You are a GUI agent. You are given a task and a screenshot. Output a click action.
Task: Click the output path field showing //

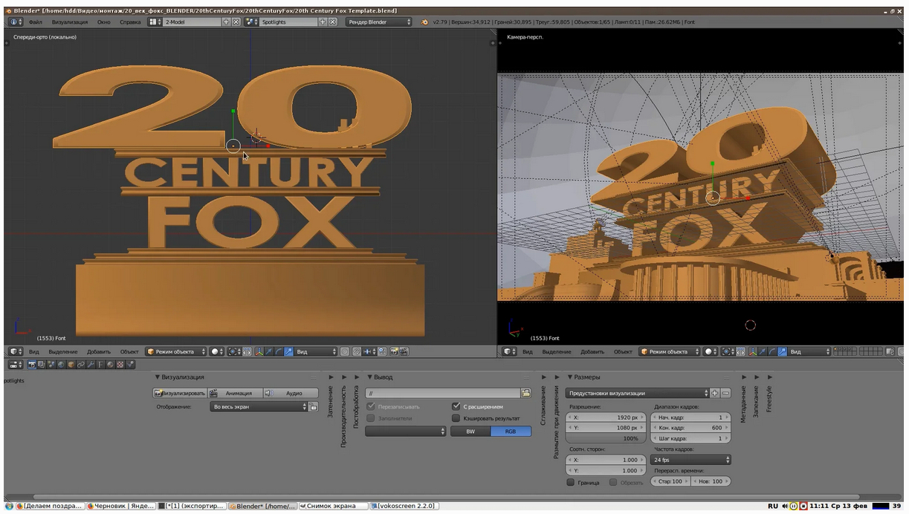pos(443,393)
